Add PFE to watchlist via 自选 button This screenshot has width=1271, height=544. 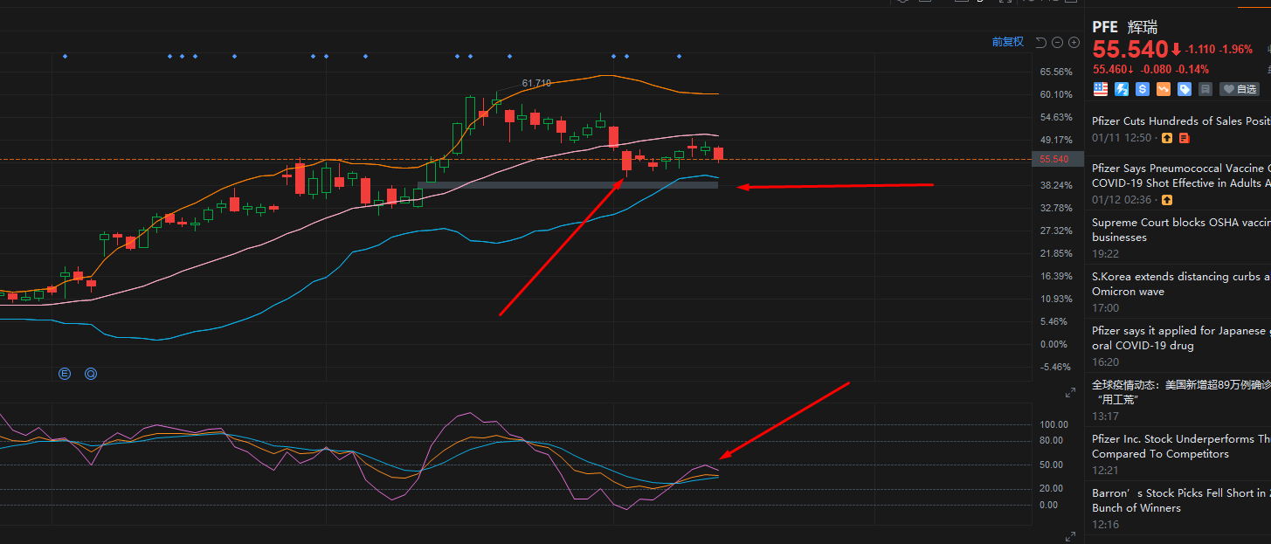(x=1240, y=89)
